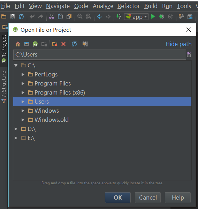Screen dimensions: 198x209
Task: Click the C:\Users path input field
Action: [x=100, y=55]
